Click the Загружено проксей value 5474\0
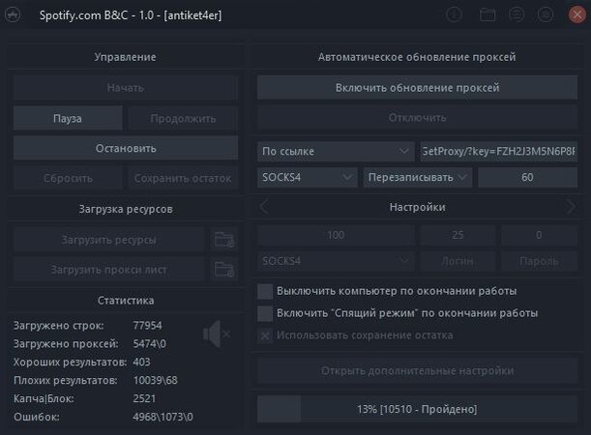The image size is (591, 435). 149,343
